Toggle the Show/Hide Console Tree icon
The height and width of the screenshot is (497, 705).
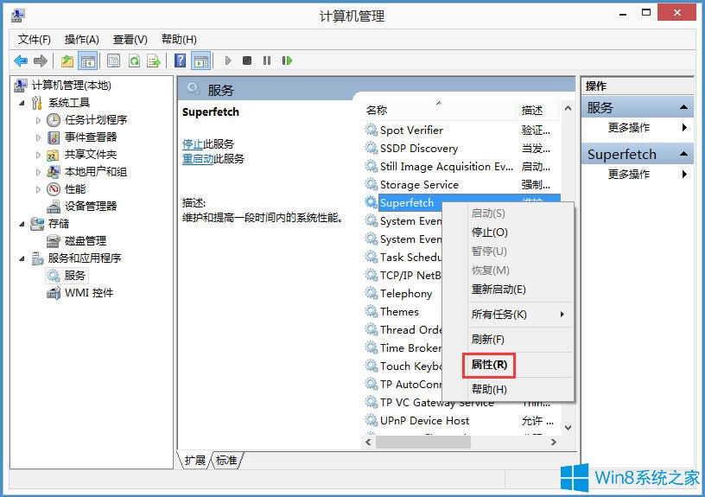[88, 61]
